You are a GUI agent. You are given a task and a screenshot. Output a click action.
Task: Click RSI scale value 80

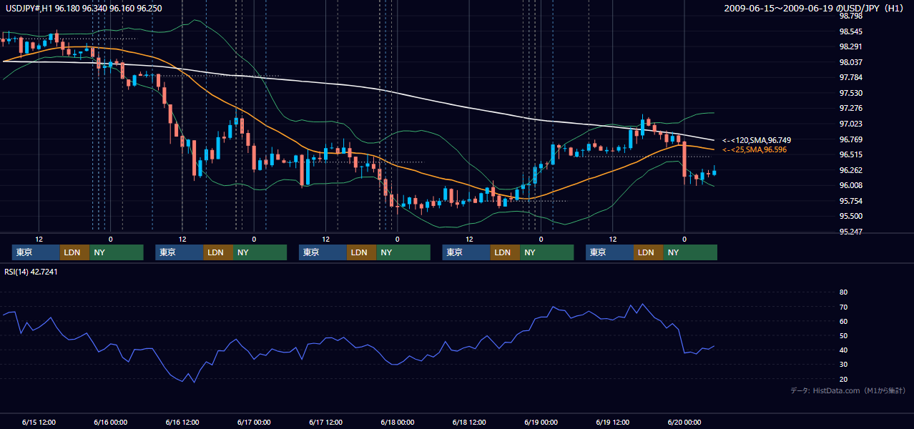843,292
